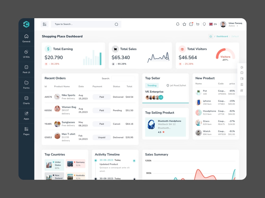Screen dimensions: 265x198
Task: Click Paid badge for Women Bag
Action: click(101, 110)
